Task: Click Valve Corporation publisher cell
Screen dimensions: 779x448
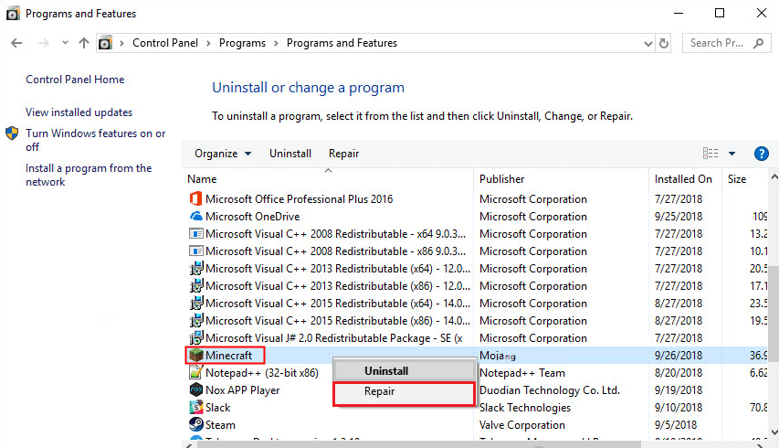Action: (x=522, y=425)
